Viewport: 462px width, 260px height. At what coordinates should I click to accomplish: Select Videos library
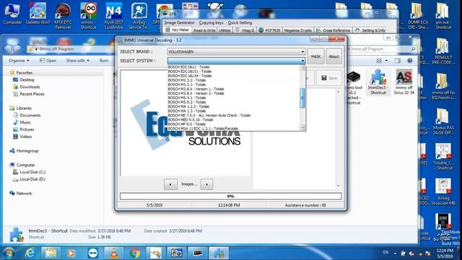pyautogui.click(x=22, y=136)
